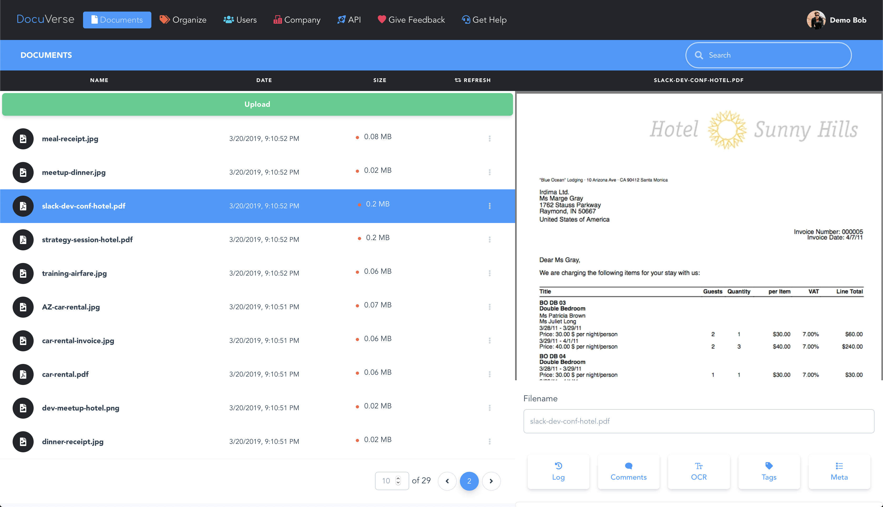Navigate to the Users section
Image resolution: width=883 pixels, height=507 pixels.
click(240, 20)
